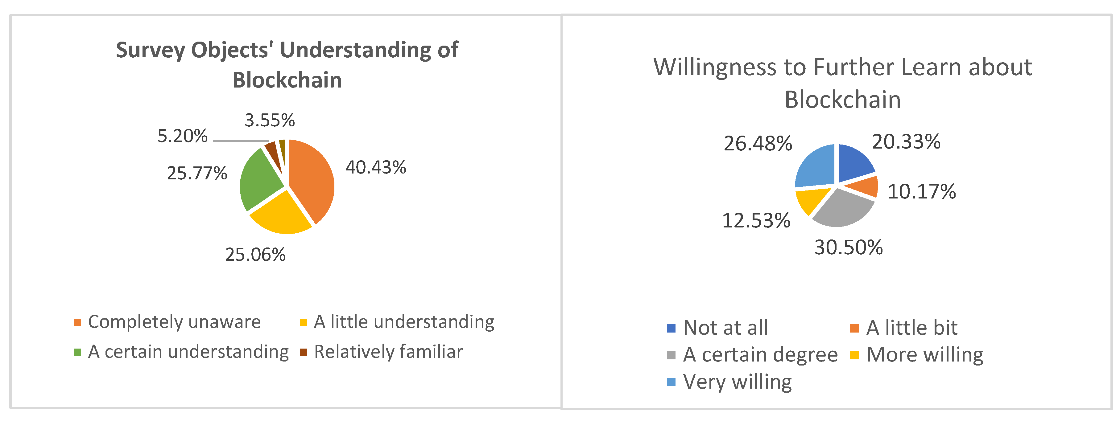Click the brown Relatively familiar legend swatch
This screenshot has height=421, width=1120.
(x=304, y=352)
